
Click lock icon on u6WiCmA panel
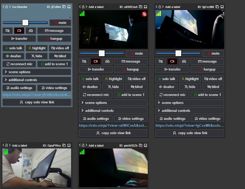83,7
